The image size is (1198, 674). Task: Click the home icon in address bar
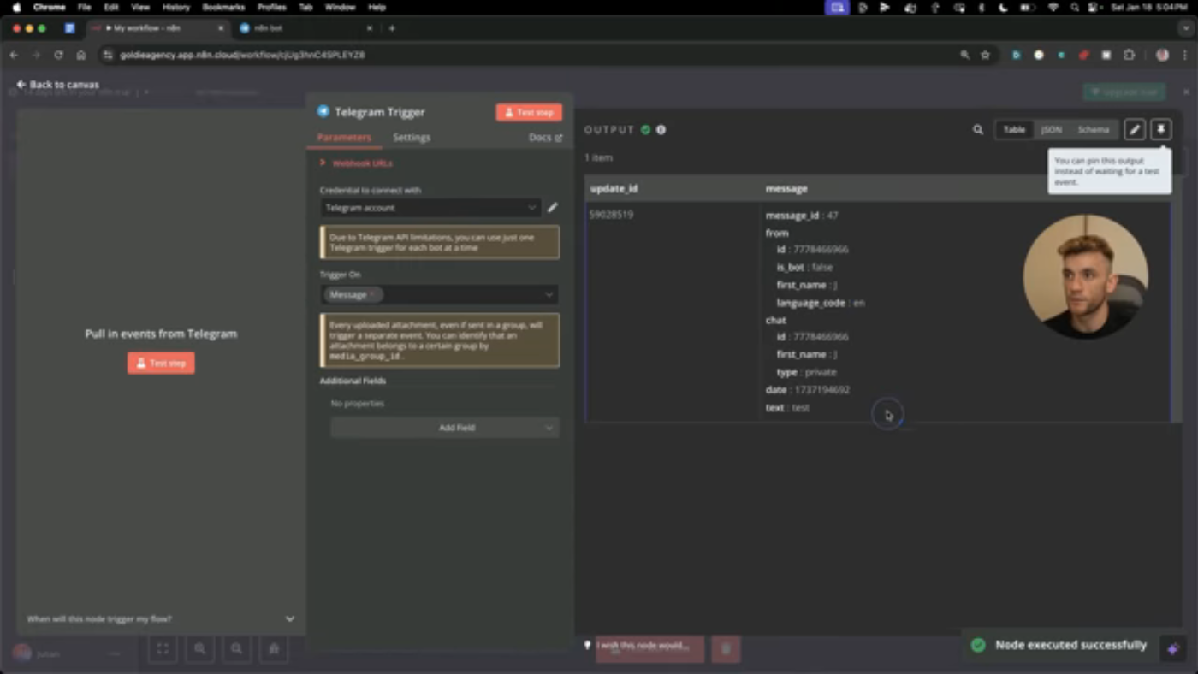pos(81,55)
